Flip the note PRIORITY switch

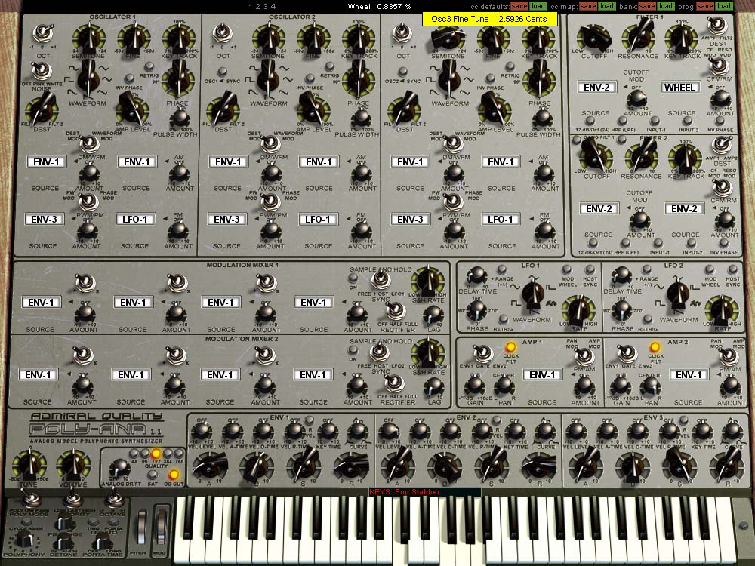click(72, 499)
